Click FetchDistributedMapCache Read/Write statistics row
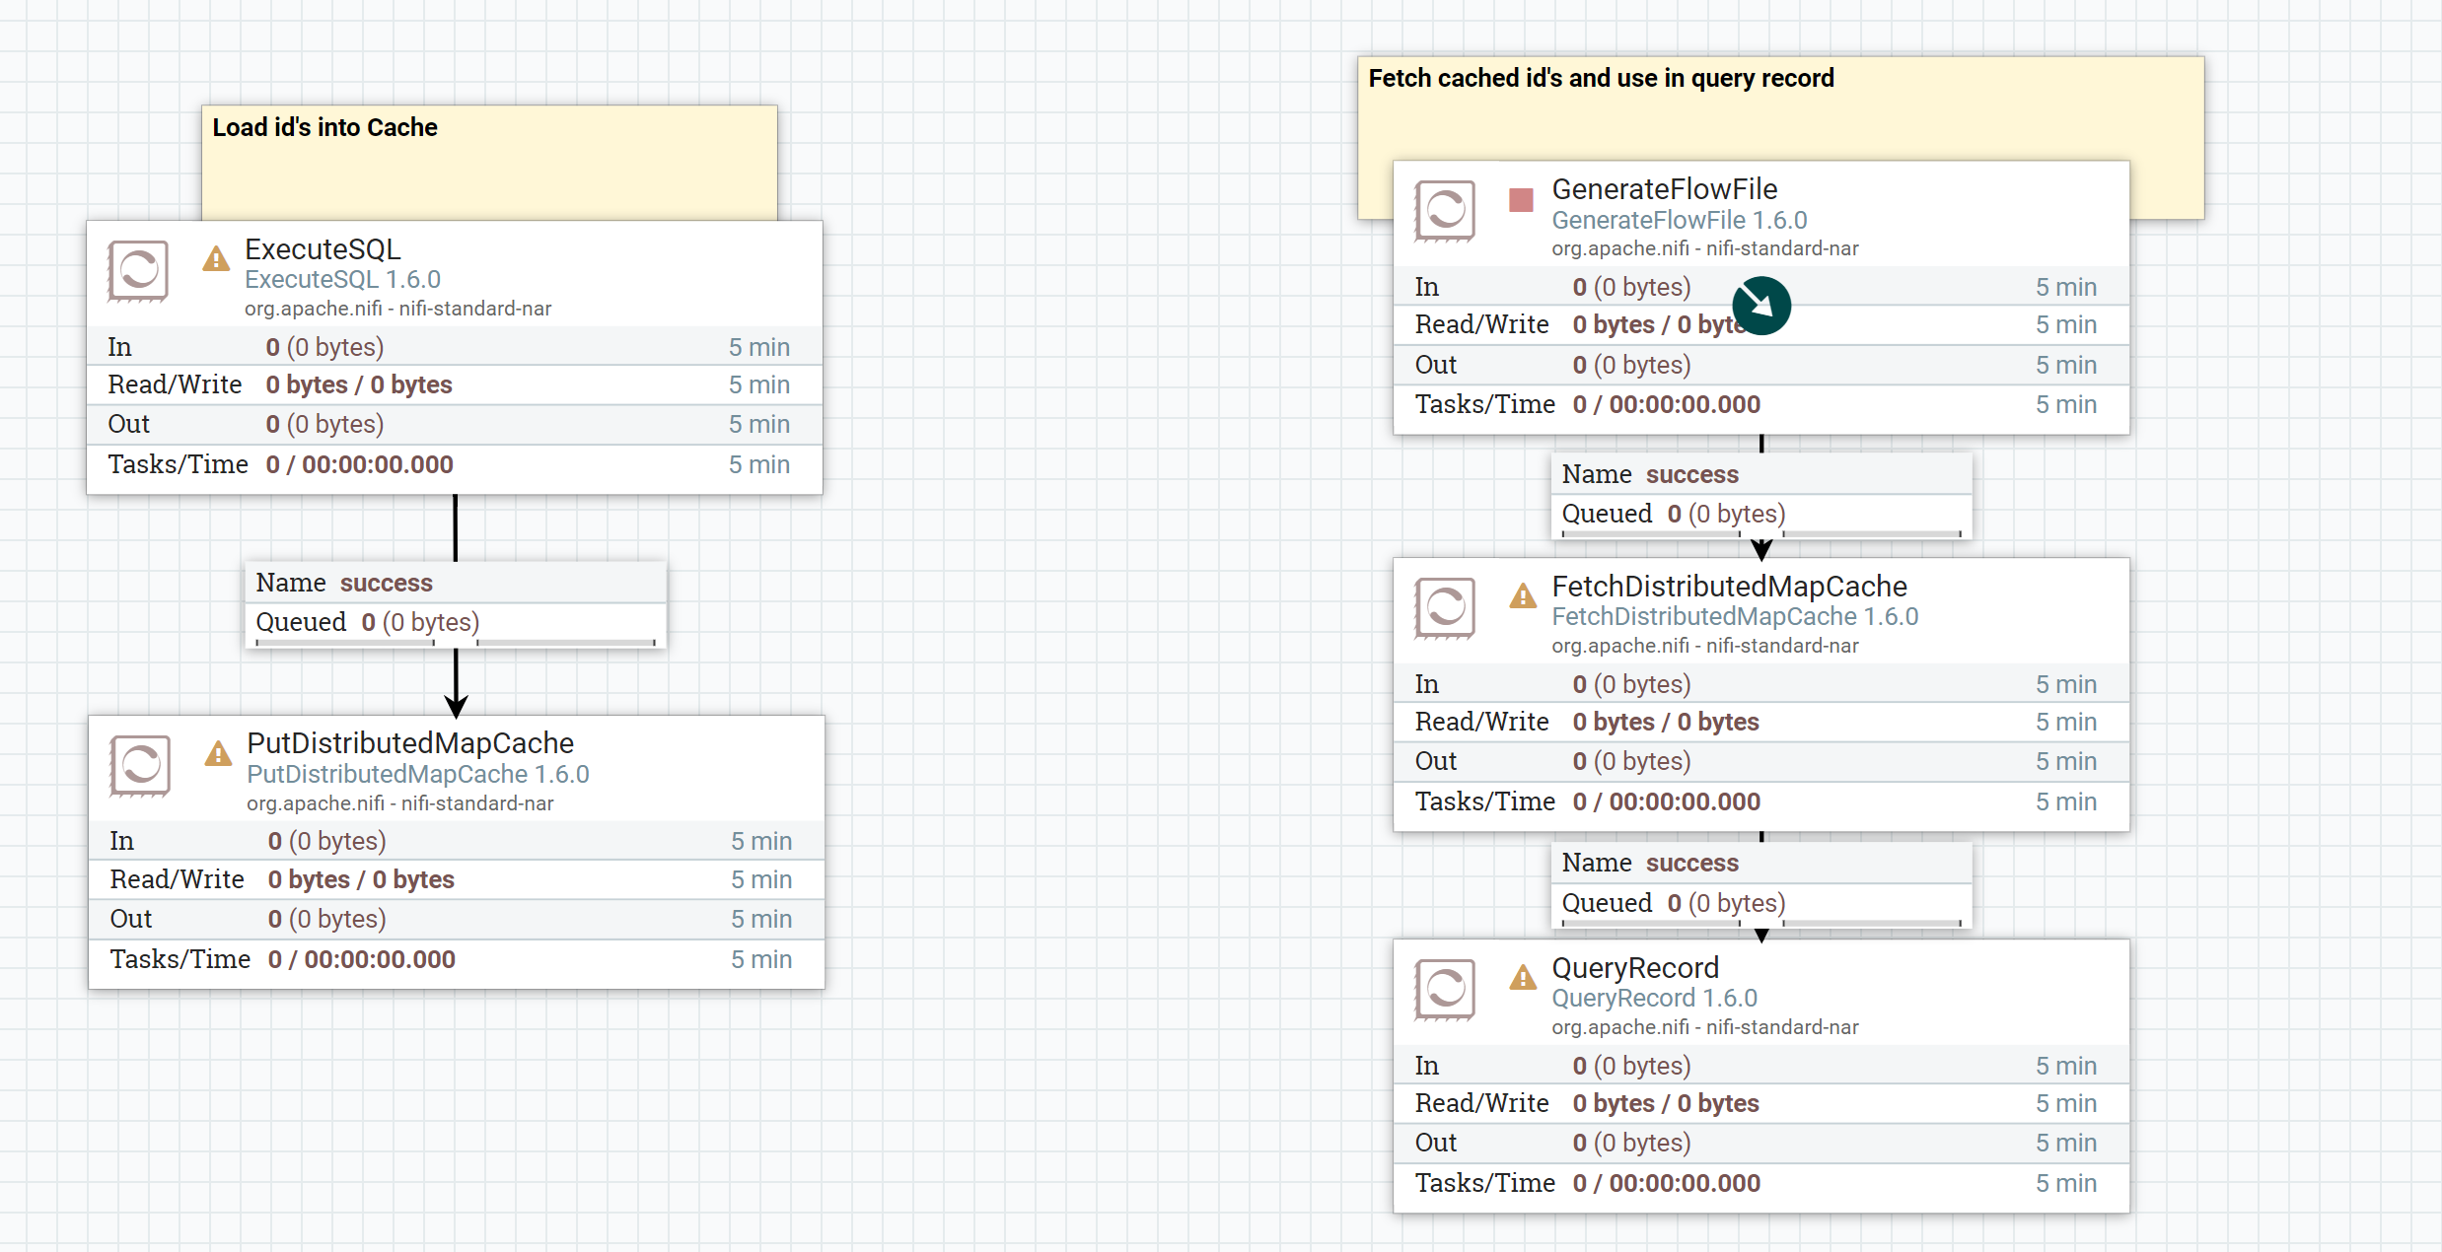Screen dimensions: 2442x1252 (x=1760, y=722)
